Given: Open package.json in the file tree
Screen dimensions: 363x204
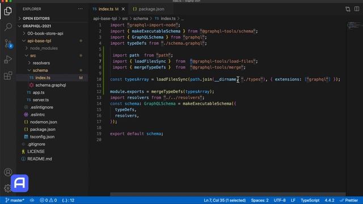Looking at the screenshot, I should click(x=43, y=130).
